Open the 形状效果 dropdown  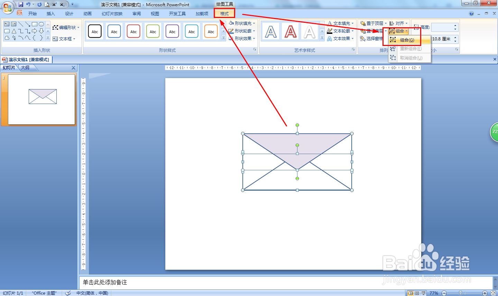pyautogui.click(x=242, y=38)
